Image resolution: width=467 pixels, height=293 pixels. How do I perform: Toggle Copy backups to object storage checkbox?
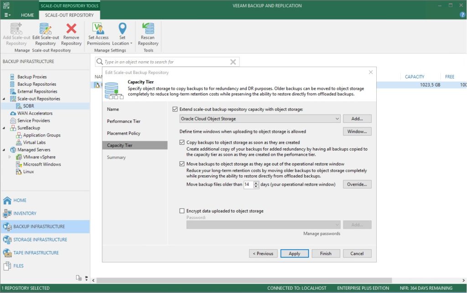pos(182,142)
